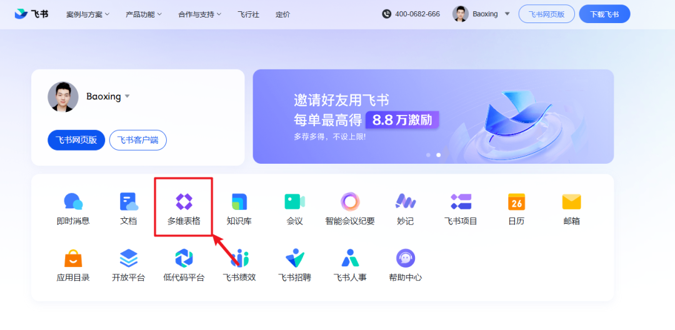Open the 飞书招聘 recruiting icon
The width and height of the screenshot is (675, 330).
coord(295,257)
